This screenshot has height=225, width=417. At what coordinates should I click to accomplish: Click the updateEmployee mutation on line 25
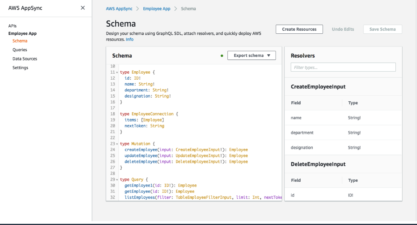(186, 156)
